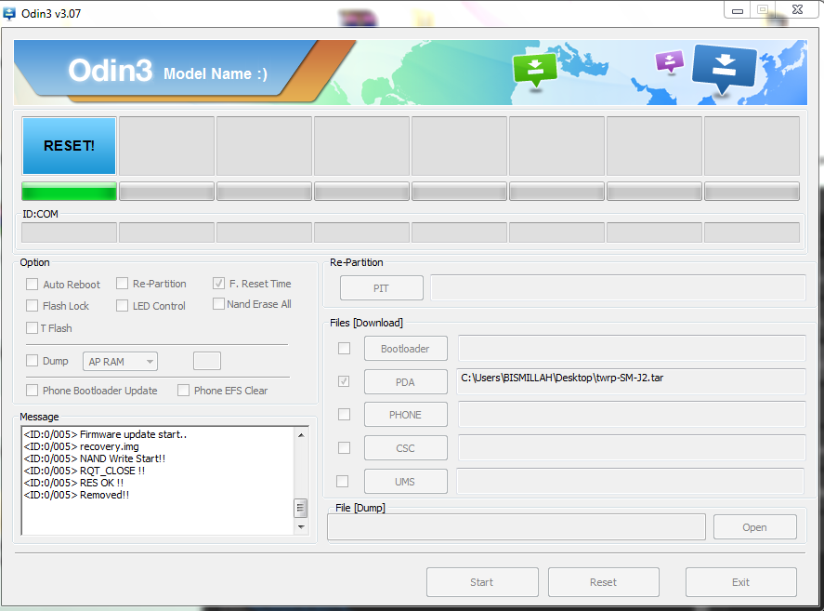The image size is (824, 611).
Task: Click the UMS file path field
Action: coord(631,481)
